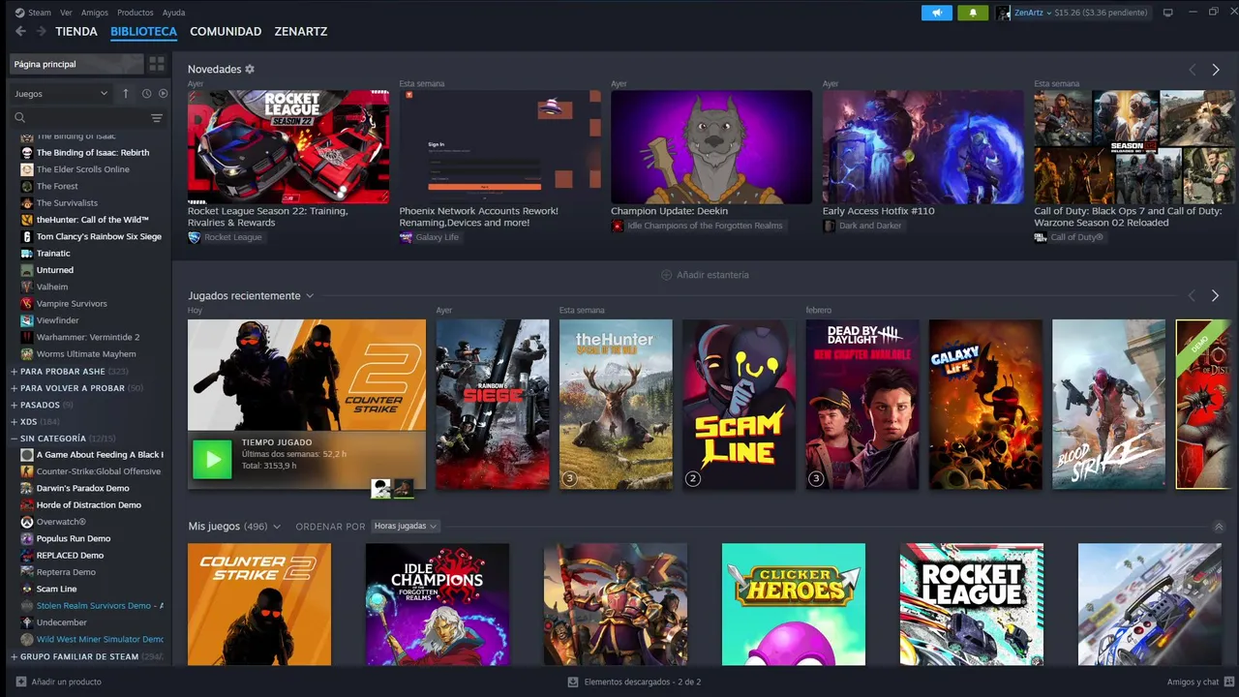The height and width of the screenshot is (697, 1239).
Task: Click Idle Champions icon under Deekin news
Action: coord(617,226)
